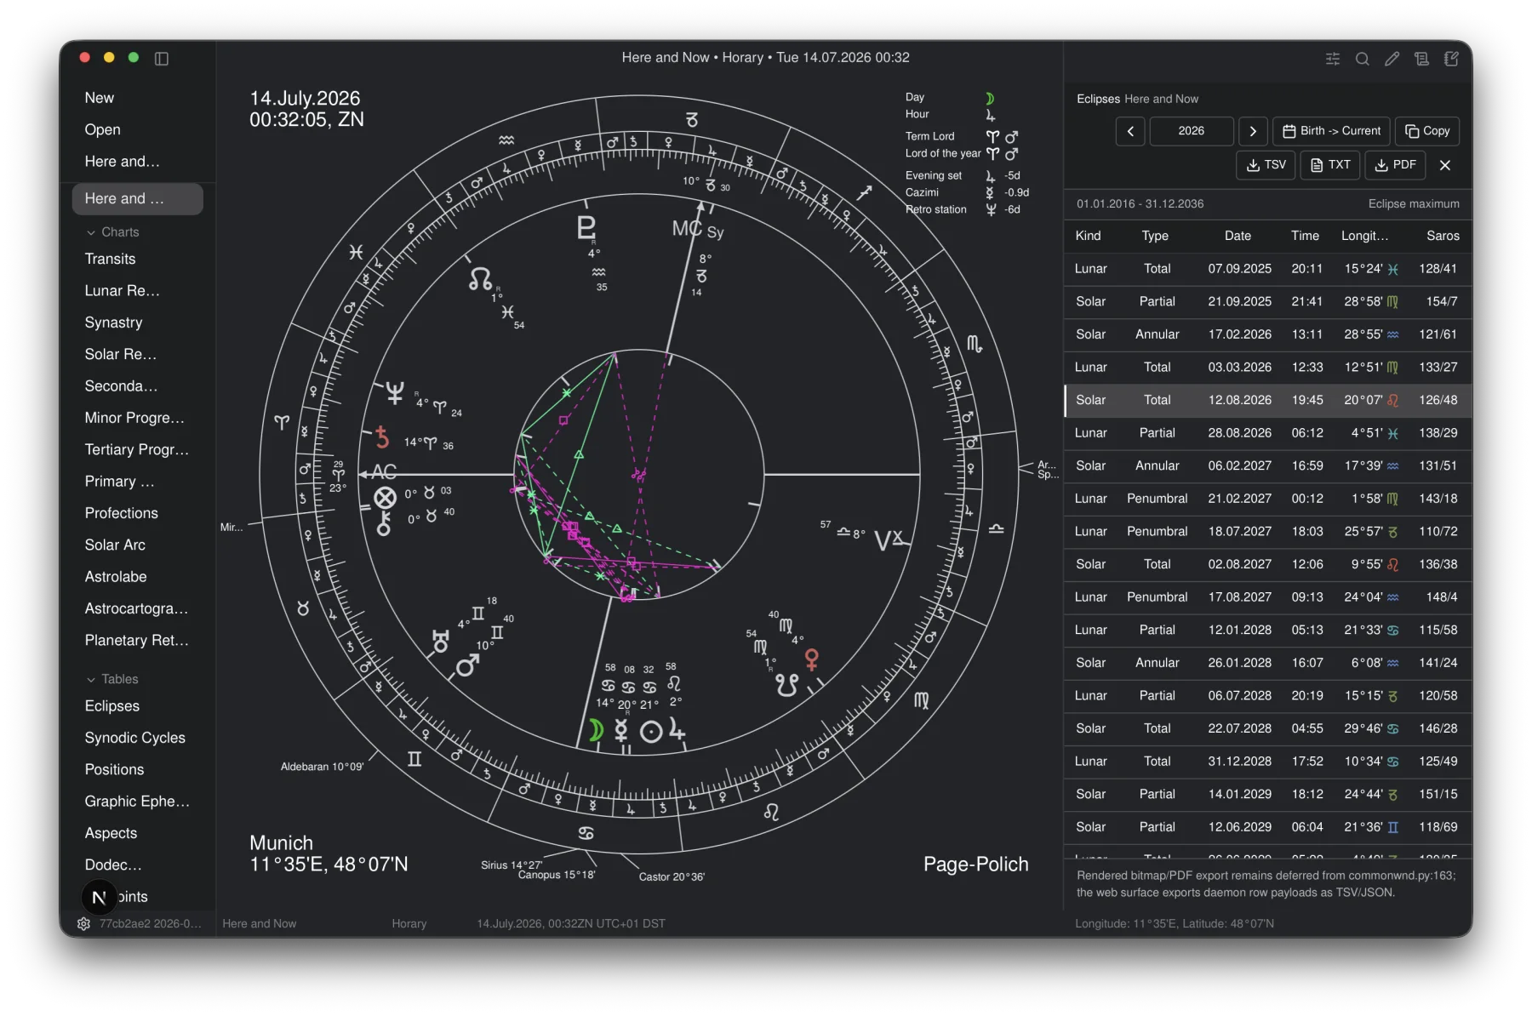Sort by the Date column header
This screenshot has width=1532, height=1016.
tap(1238, 236)
